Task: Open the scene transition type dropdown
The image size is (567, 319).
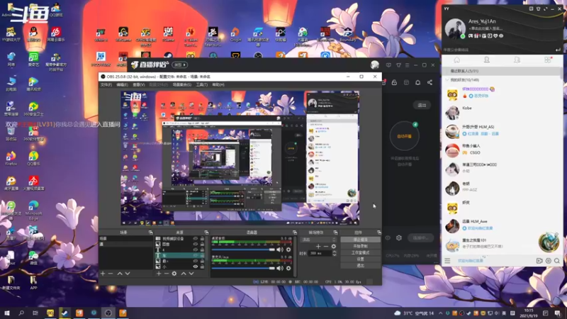Action: pos(318,240)
